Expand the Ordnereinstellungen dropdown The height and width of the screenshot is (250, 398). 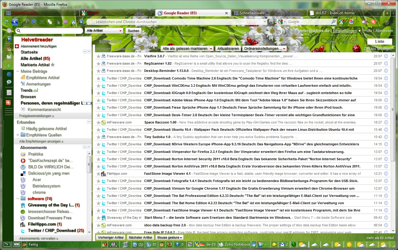pos(265,49)
